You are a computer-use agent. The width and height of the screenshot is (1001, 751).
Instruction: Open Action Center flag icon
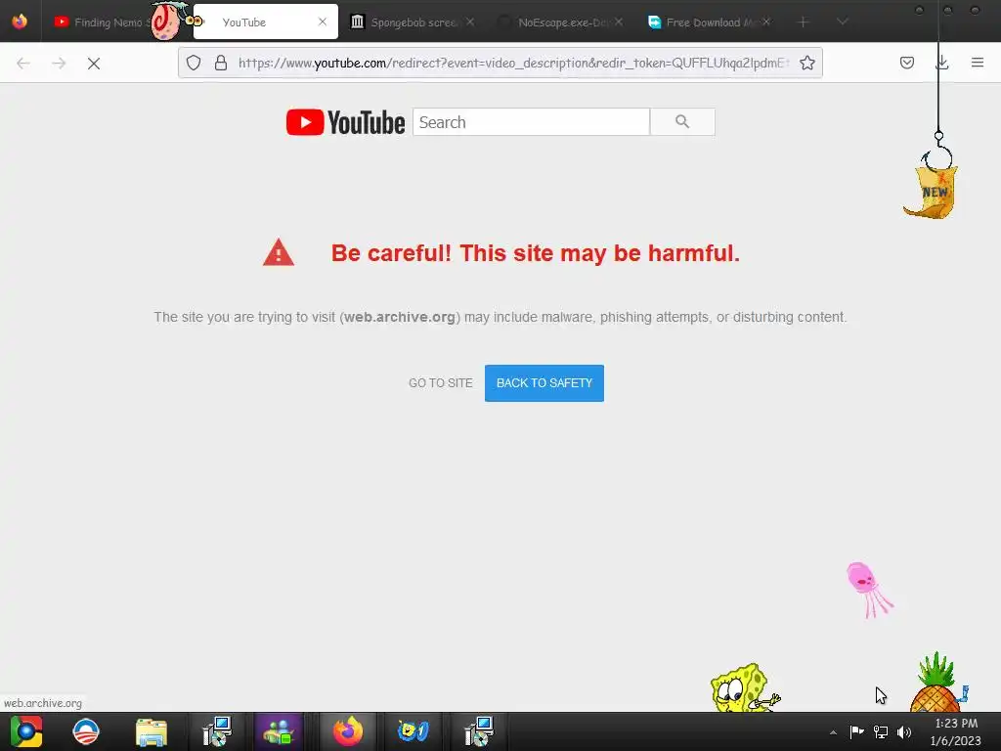click(856, 731)
